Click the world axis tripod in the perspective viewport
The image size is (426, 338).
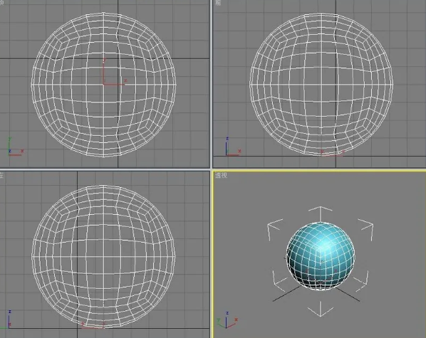[x=227, y=319]
